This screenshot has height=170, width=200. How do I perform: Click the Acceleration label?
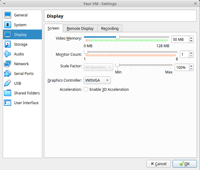click(71, 90)
